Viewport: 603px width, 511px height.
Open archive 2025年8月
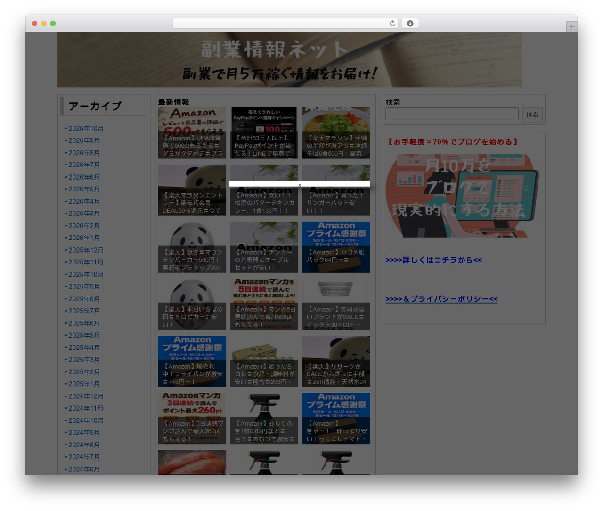84,299
